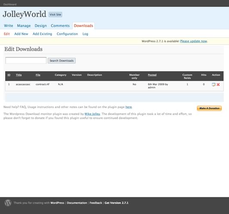
Task: Focus the download search text field
Action: pos(26,60)
